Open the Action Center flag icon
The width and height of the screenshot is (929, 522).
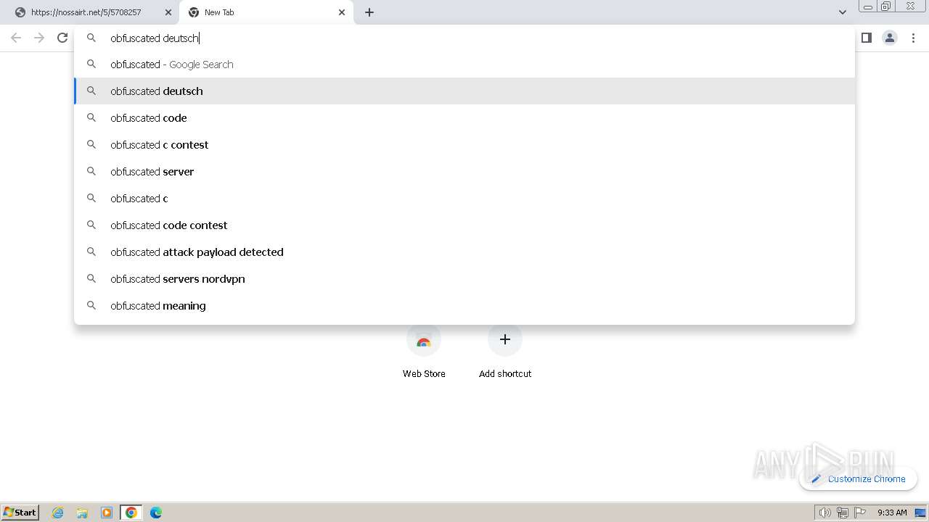coord(860,513)
